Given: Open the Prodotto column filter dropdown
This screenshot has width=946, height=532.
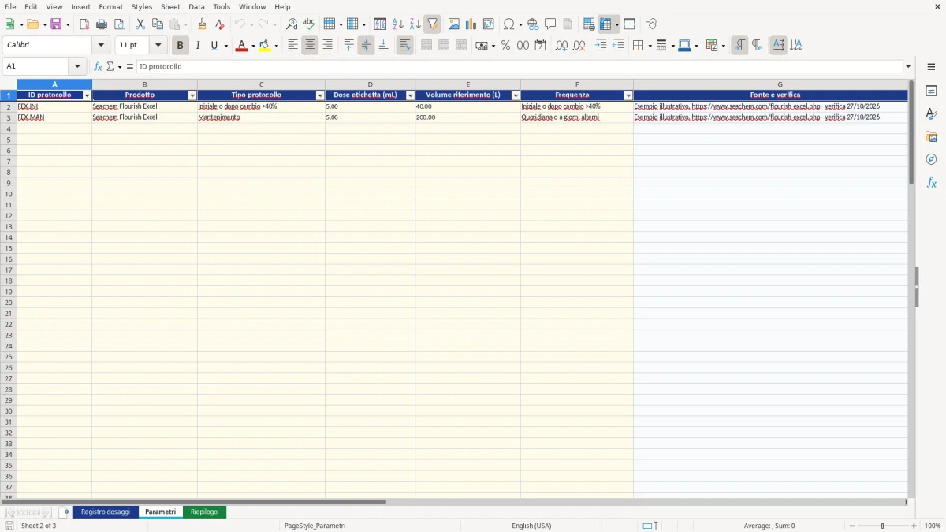Looking at the screenshot, I should coord(192,95).
